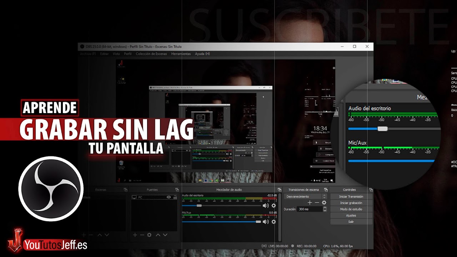
Task: Mute Audio del escritorio speaker
Action: (x=266, y=206)
